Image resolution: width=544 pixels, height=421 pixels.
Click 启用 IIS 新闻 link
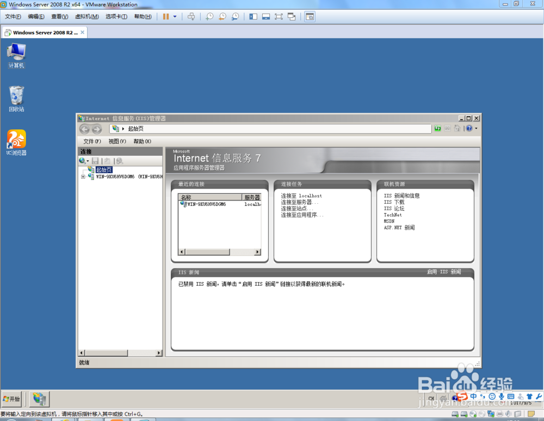click(x=444, y=272)
